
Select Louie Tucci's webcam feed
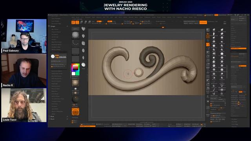[24, 105]
